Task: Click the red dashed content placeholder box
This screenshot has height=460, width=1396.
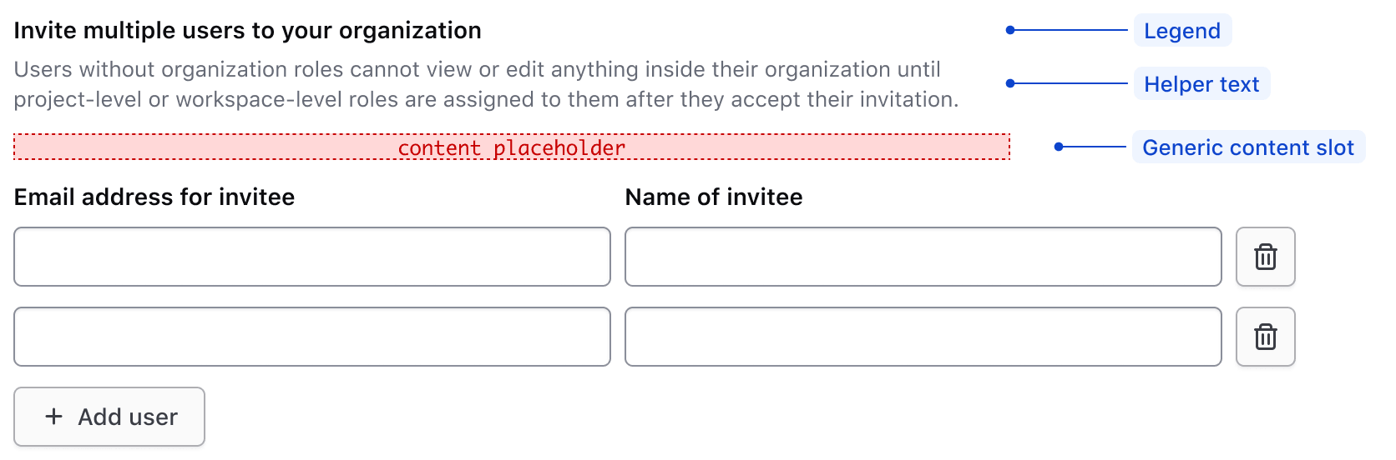Action: pyautogui.click(x=511, y=147)
